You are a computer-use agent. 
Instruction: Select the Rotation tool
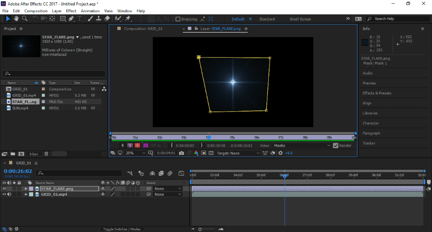pyautogui.click(x=35, y=19)
